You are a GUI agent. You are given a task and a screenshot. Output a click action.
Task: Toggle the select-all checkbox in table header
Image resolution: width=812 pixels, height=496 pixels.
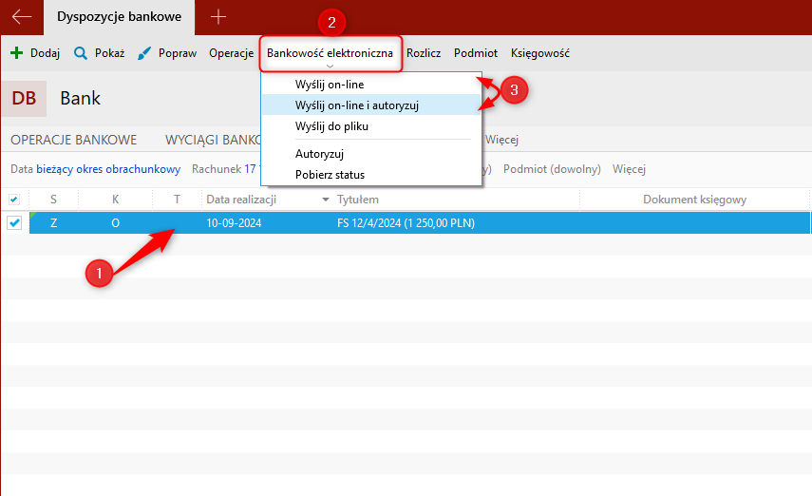pos(14,200)
